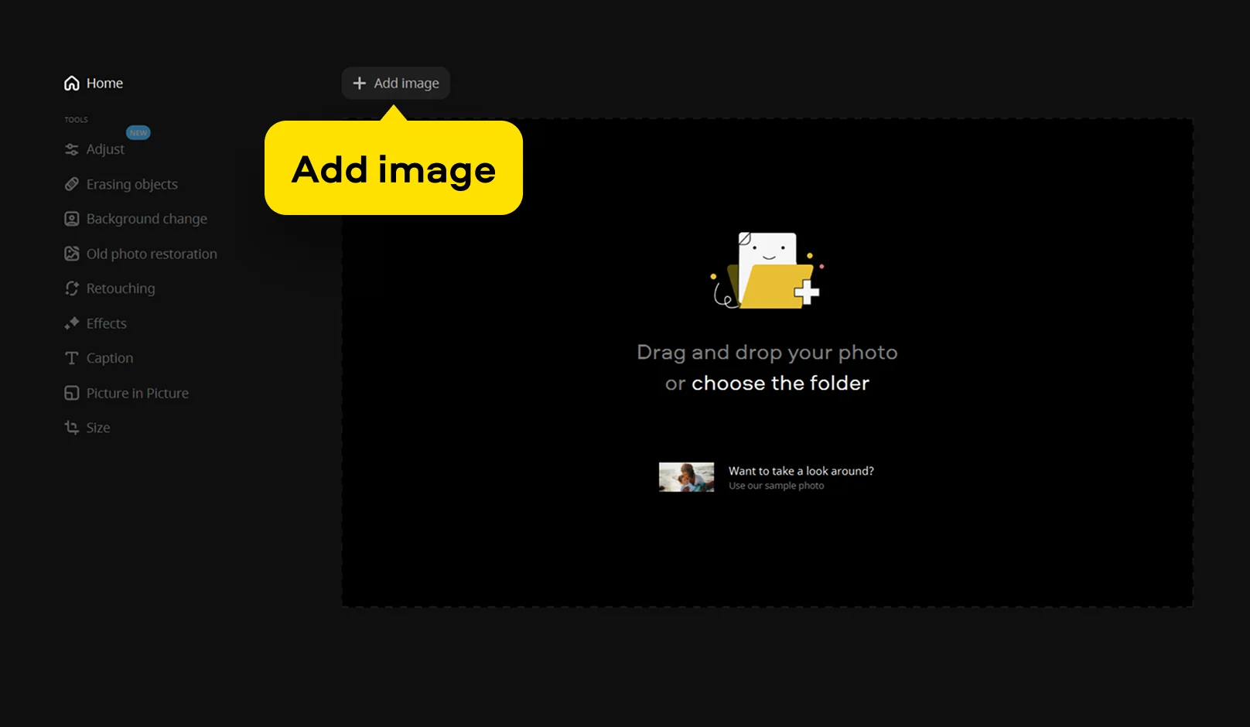The image size is (1250, 727).
Task: Click 'Use our sample photo' text
Action: (x=777, y=486)
